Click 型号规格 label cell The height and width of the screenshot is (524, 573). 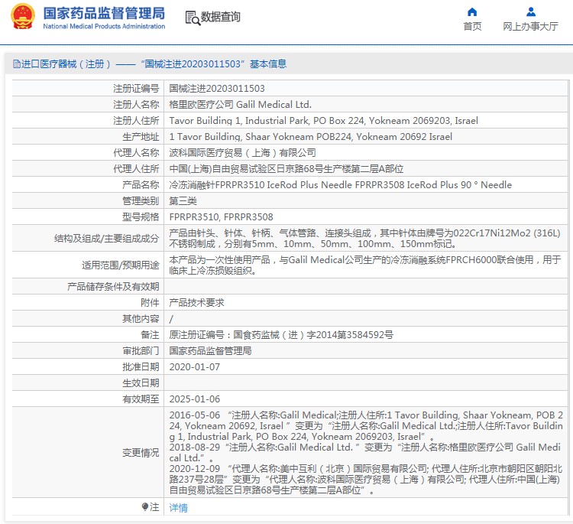[x=88, y=217]
